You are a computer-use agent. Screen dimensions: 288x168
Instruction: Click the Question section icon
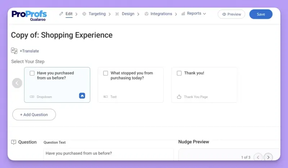(14, 142)
